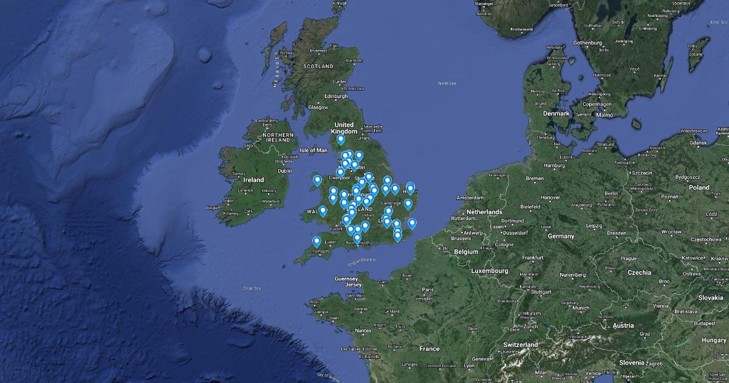Click the pin beside the WALES label
The image size is (729, 383).
323,211
